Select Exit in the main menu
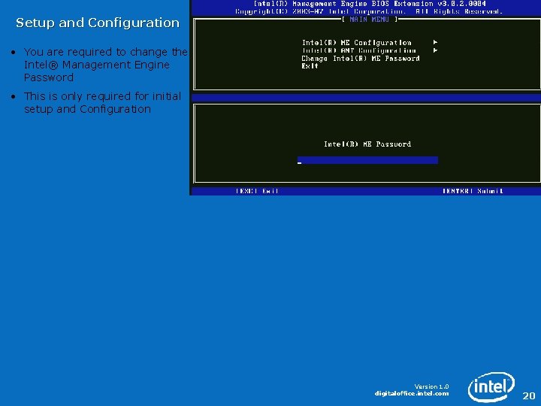 (x=310, y=66)
